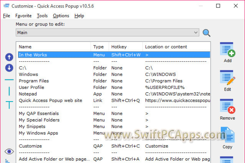Click the C:\WINDOWS location cell

[x=161, y=74]
